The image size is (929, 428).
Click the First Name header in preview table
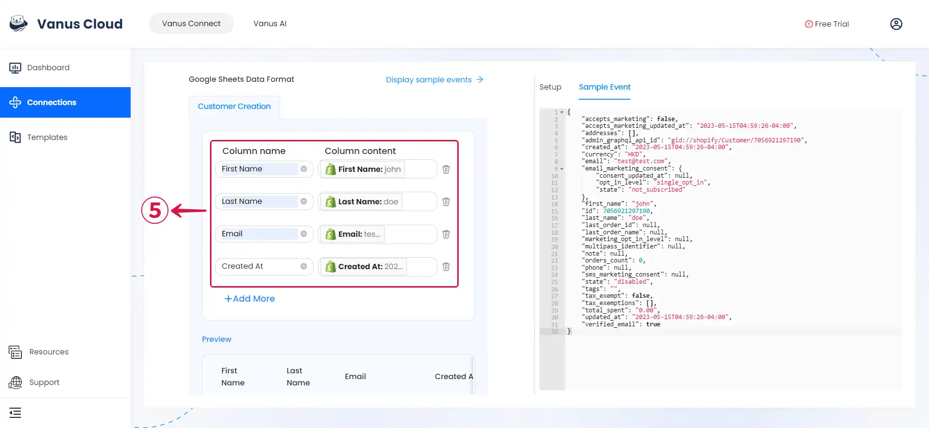click(x=233, y=377)
